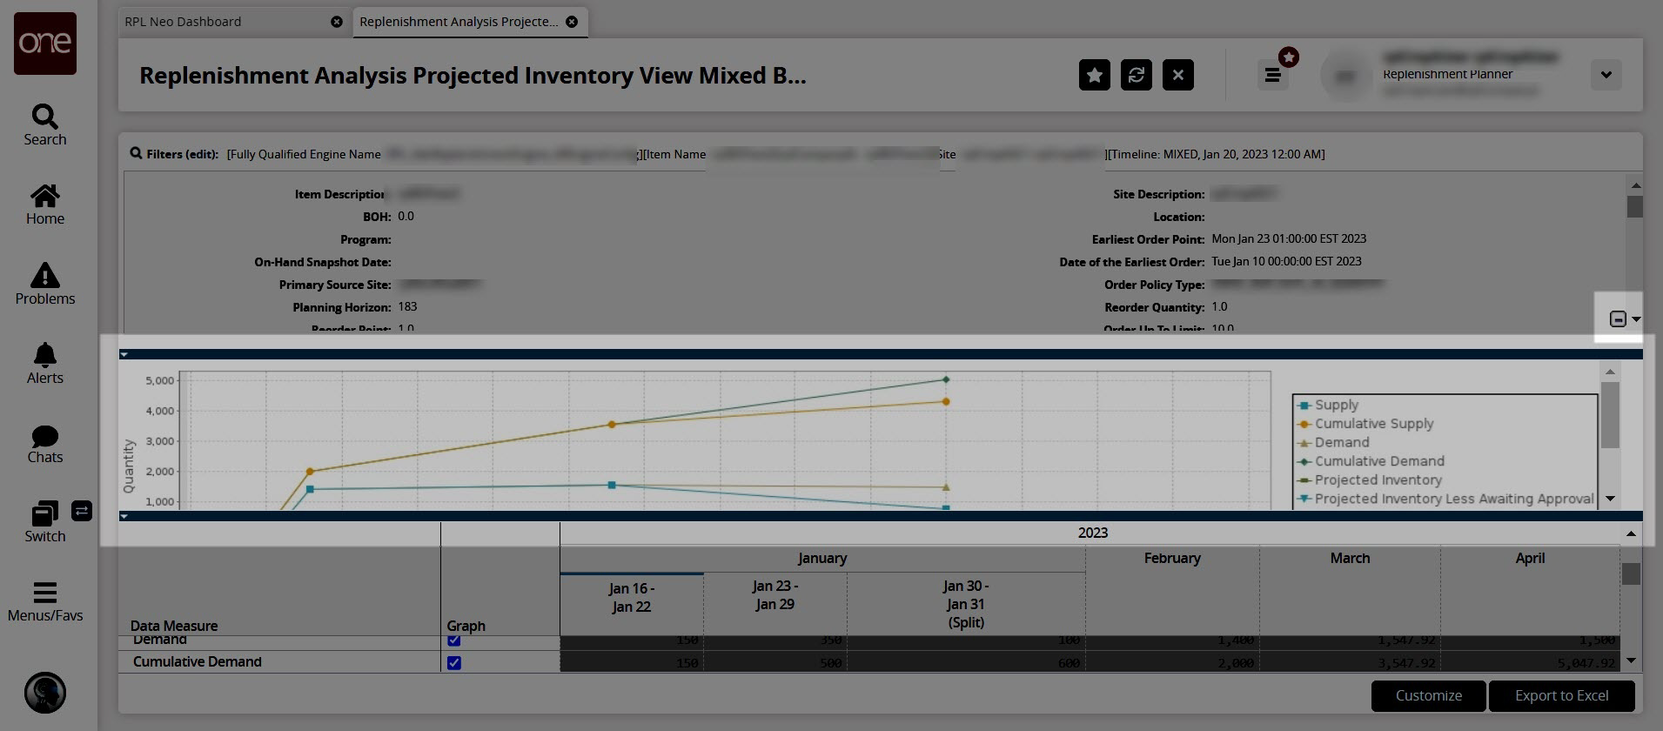
Task: Refresh the Replenishment Analysis view
Action: (x=1137, y=75)
